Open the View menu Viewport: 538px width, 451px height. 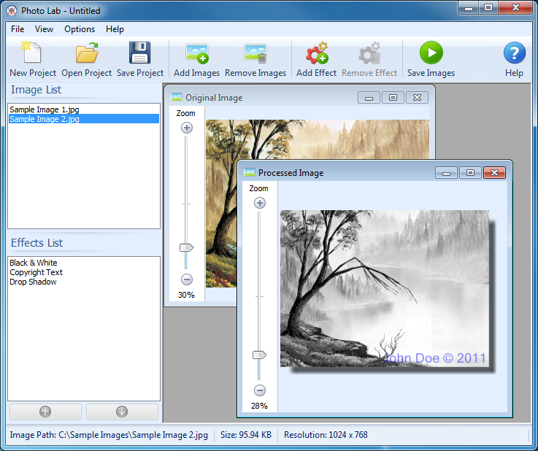tap(44, 29)
